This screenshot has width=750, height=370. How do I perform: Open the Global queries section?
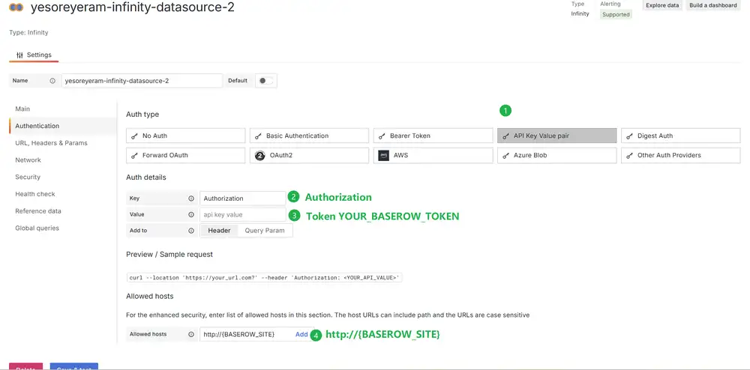coord(37,228)
